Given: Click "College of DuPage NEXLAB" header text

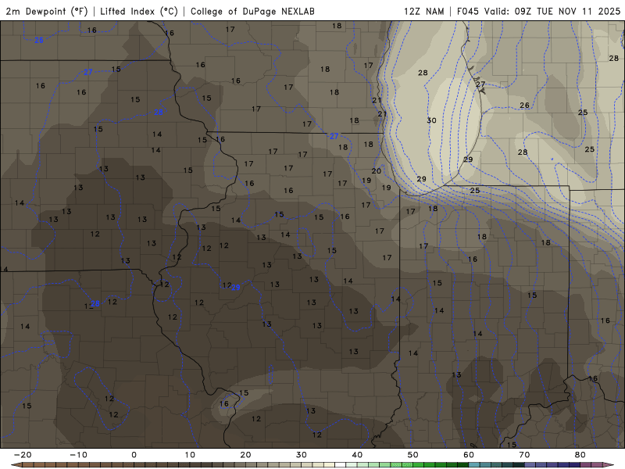Looking at the screenshot, I should point(252,11).
